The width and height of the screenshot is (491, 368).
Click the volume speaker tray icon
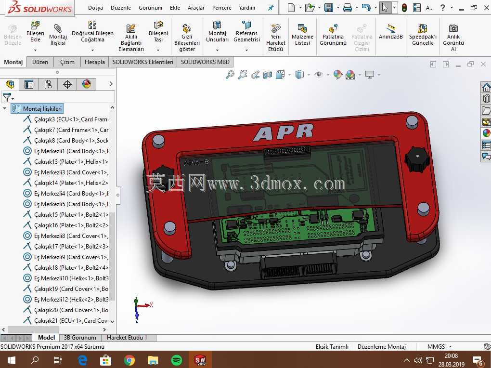click(418, 360)
